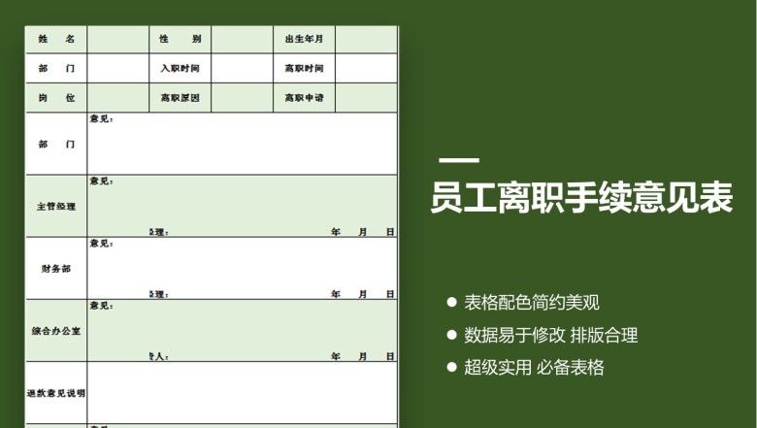Viewport: 757px width, 428px height.
Task: Click the 年 月 日 date in the 财务部 row
Action: pos(363,294)
